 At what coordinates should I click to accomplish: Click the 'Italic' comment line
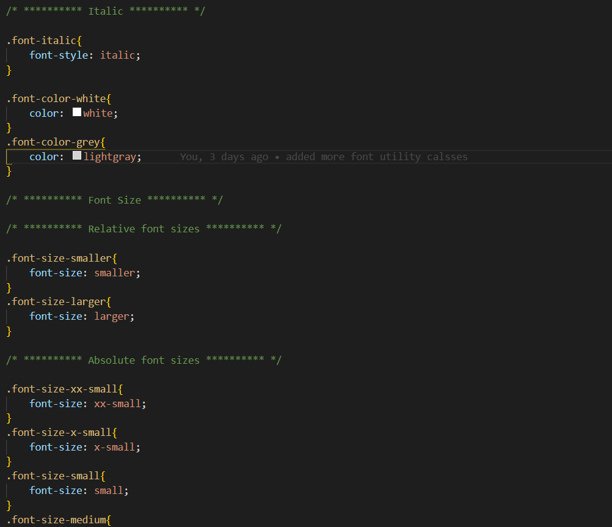click(106, 11)
